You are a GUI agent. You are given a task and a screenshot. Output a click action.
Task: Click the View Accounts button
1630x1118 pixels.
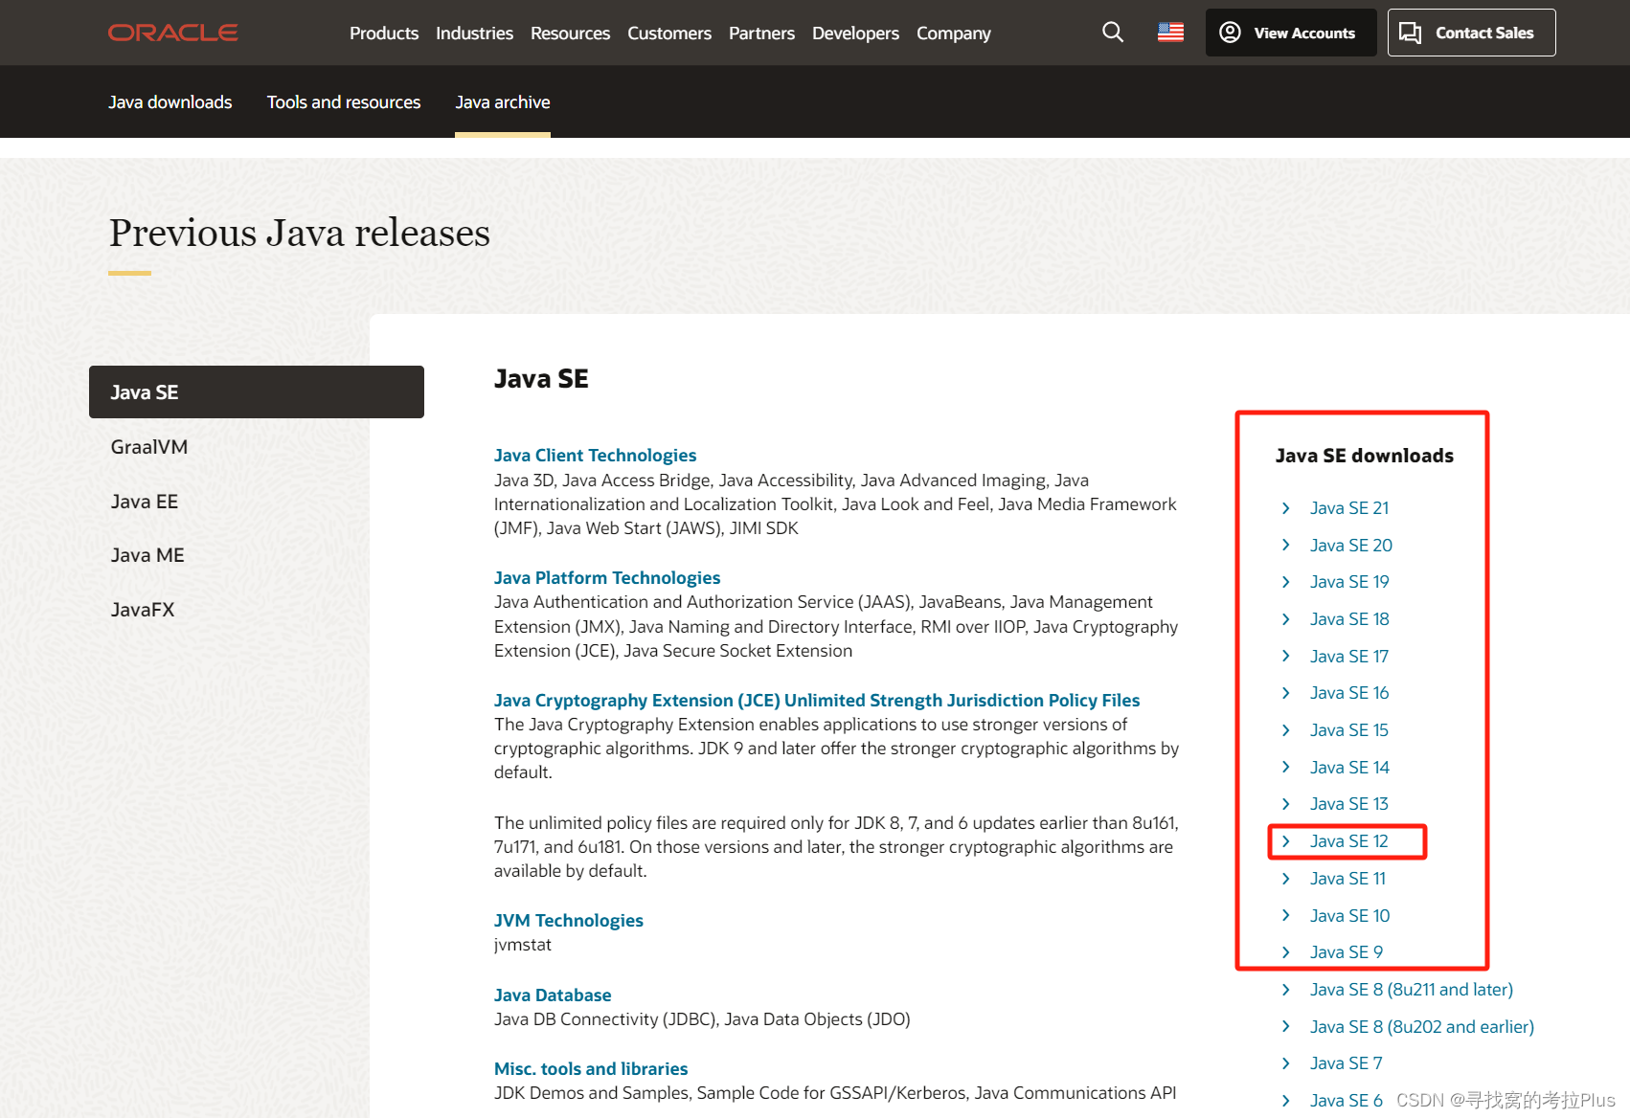pyautogui.click(x=1290, y=33)
